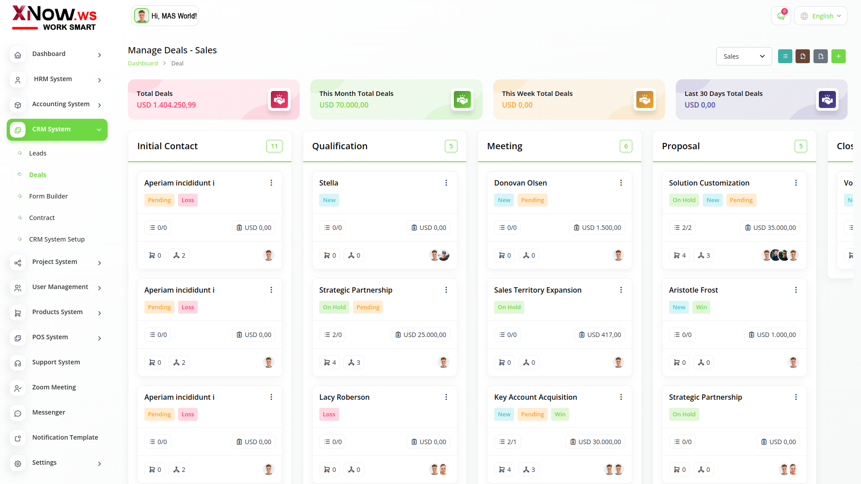The width and height of the screenshot is (861, 484).
Task: Add a new deal with plus button
Action: (838, 56)
